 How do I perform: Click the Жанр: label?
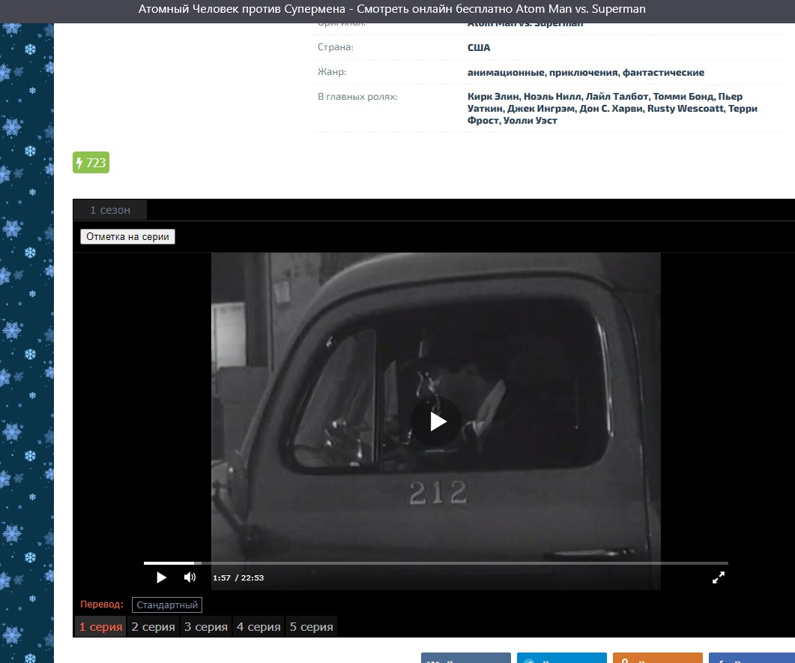coord(332,71)
